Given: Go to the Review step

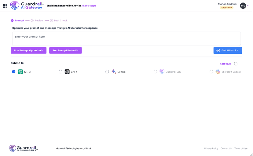Looking at the screenshot, I should 37,20.
